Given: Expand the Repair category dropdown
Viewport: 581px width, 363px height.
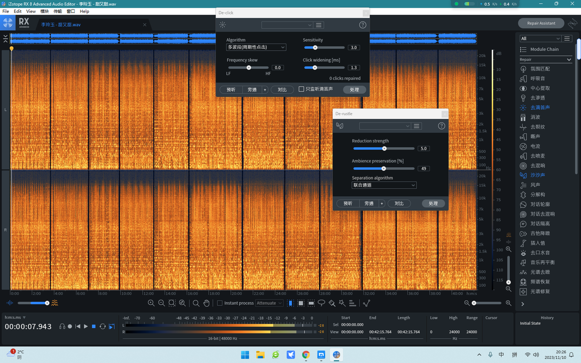Looking at the screenshot, I should (546, 59).
